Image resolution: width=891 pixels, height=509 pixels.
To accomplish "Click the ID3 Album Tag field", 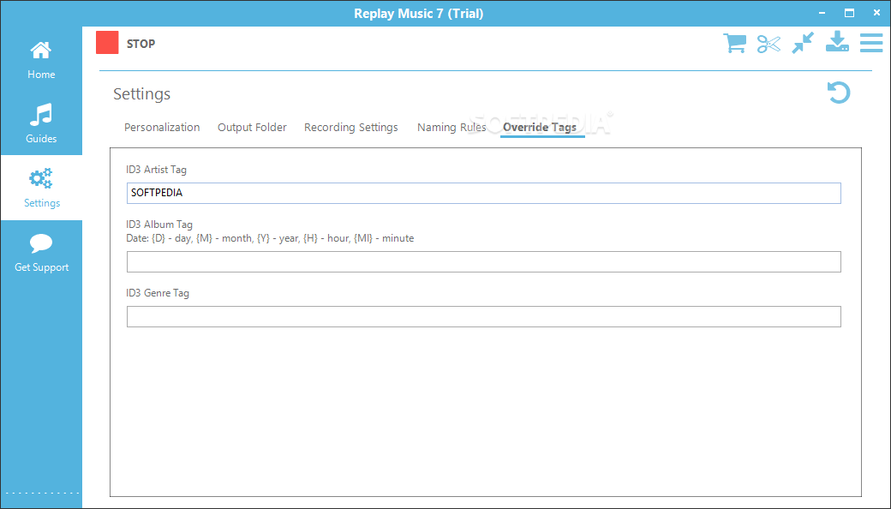I will (x=483, y=262).
